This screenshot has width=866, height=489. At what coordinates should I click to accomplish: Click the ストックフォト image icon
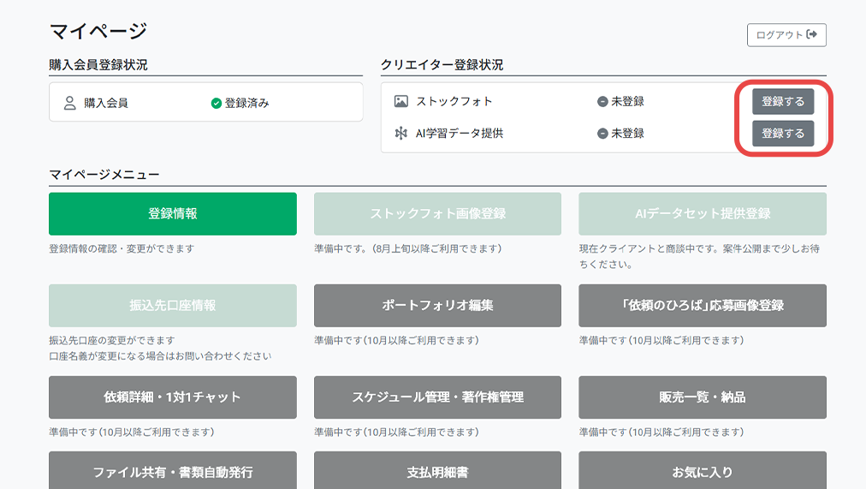(x=401, y=101)
